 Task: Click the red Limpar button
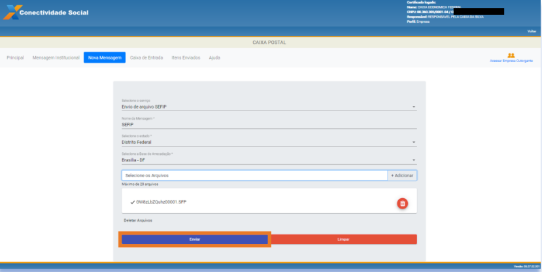344,239
